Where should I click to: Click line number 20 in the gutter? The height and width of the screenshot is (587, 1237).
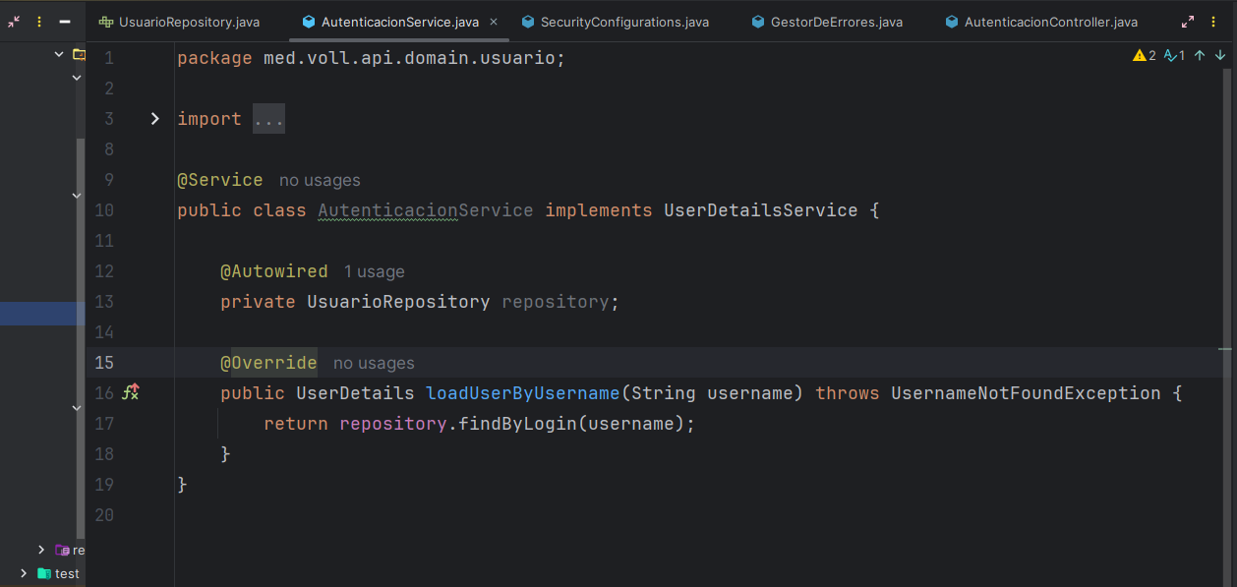coord(104,515)
